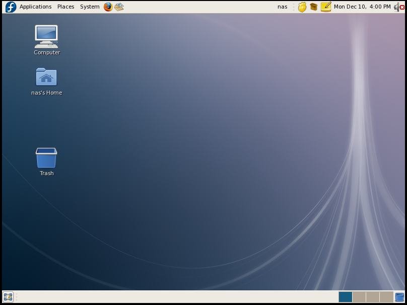Click the muted volume speaker icon
Viewport: 407px width, 305px height.
[x=398, y=7]
